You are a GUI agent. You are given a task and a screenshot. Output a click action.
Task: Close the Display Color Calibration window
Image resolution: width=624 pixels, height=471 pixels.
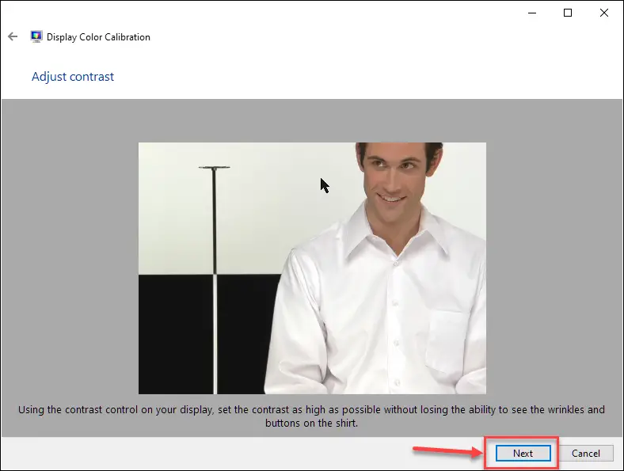(x=603, y=13)
